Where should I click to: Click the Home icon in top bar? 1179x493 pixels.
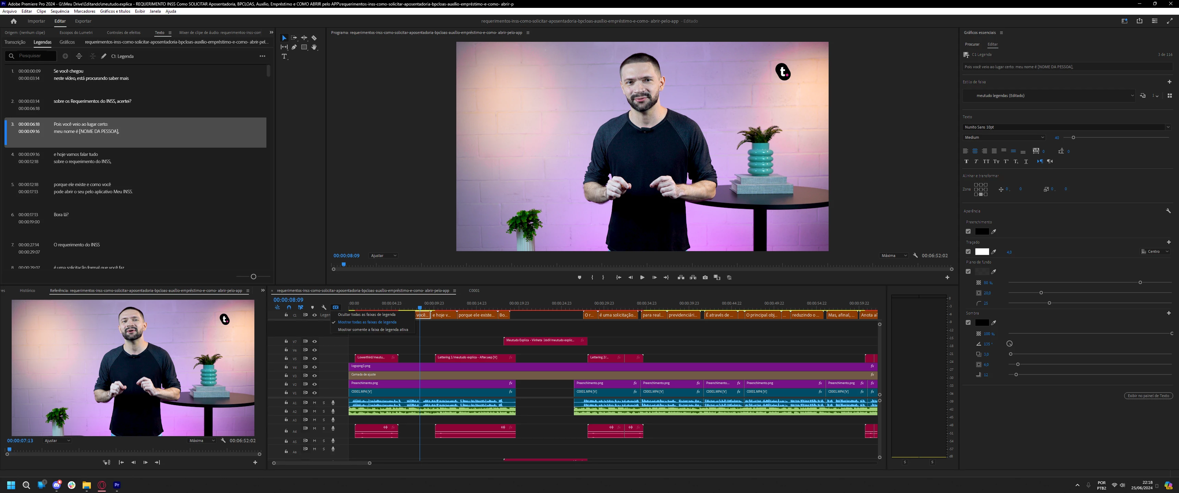click(14, 21)
